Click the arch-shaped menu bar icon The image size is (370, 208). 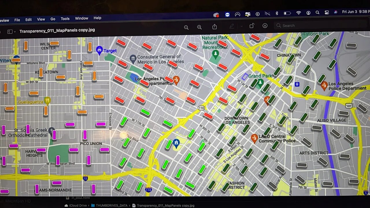coord(238,14)
